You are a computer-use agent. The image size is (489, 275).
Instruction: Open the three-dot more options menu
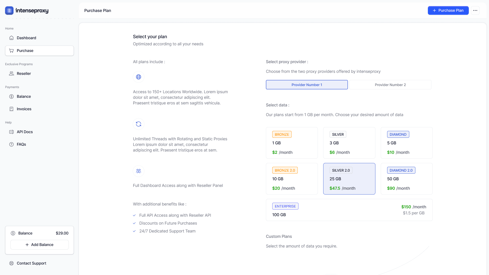(x=475, y=10)
